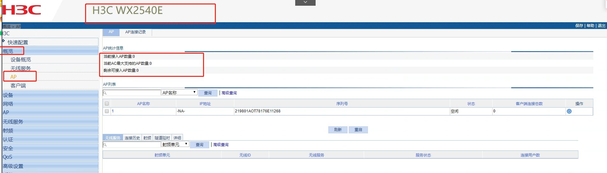The image size is (607, 173).
Task: Expand the 高级设置 sidebar section
Action: pyautogui.click(x=50, y=166)
